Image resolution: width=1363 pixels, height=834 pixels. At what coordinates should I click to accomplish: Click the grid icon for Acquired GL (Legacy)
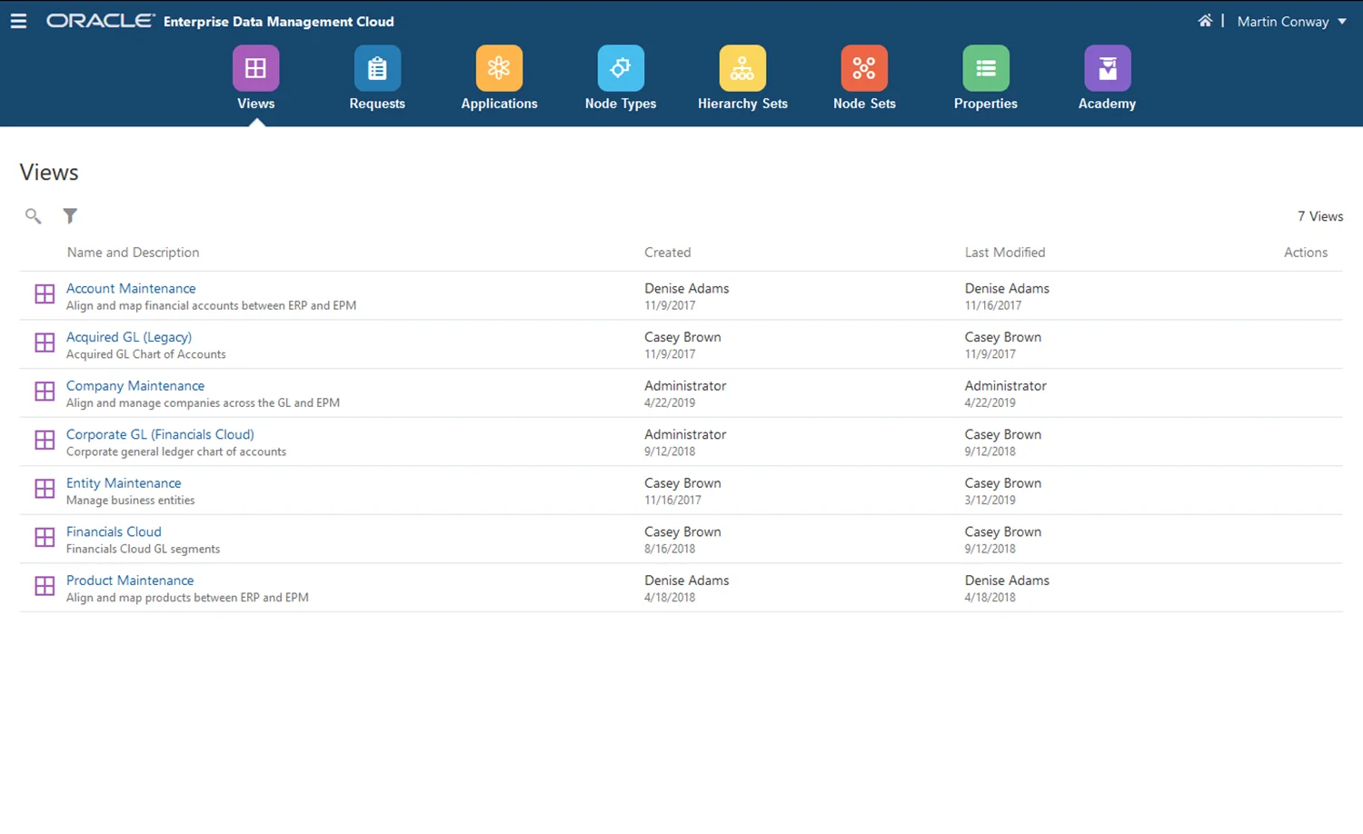point(45,343)
